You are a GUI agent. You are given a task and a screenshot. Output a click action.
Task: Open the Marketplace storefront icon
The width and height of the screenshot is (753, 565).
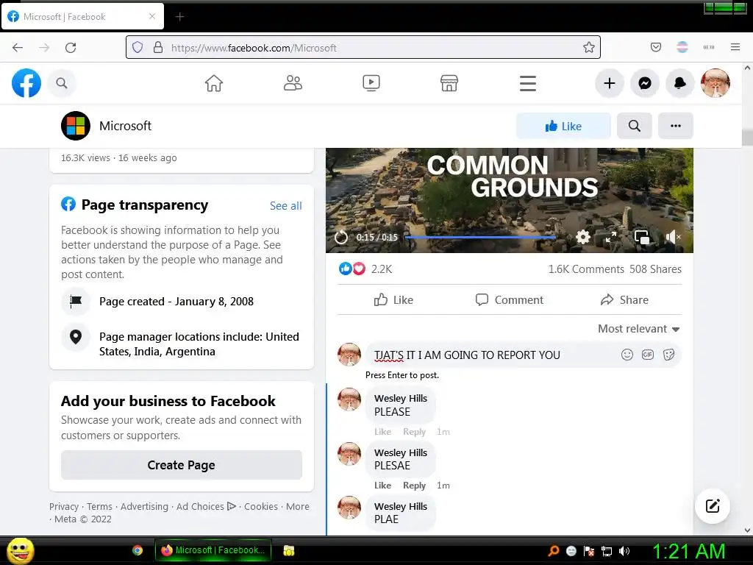tap(449, 83)
